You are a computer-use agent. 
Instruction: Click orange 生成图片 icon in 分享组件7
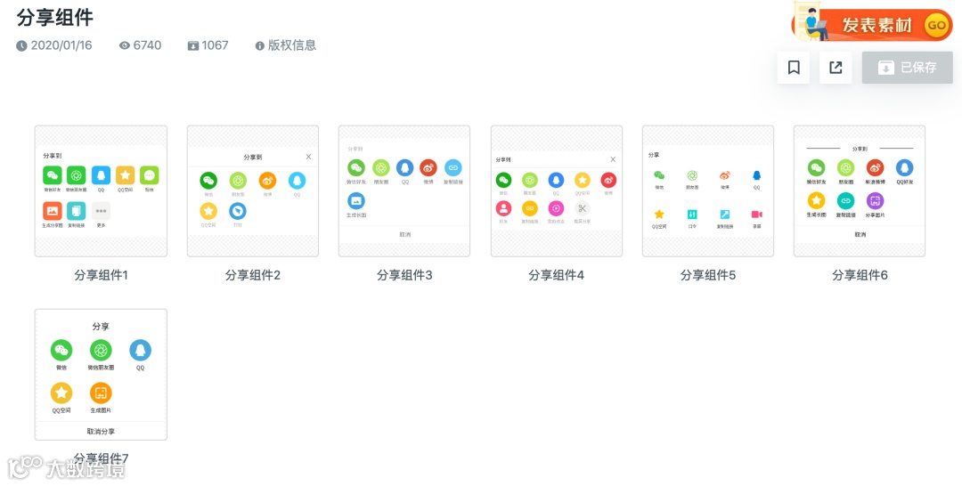click(x=101, y=393)
